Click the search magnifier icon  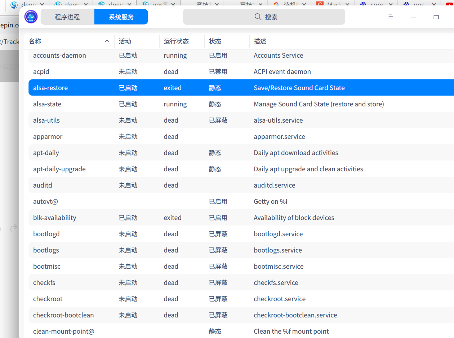(258, 17)
